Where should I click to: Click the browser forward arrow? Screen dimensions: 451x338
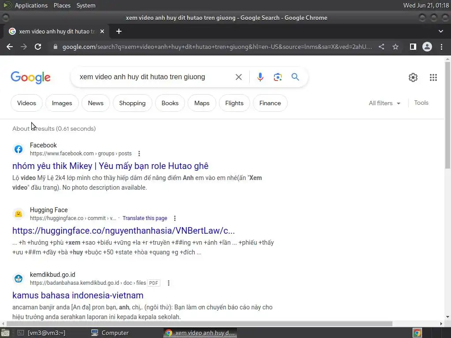(x=24, y=47)
